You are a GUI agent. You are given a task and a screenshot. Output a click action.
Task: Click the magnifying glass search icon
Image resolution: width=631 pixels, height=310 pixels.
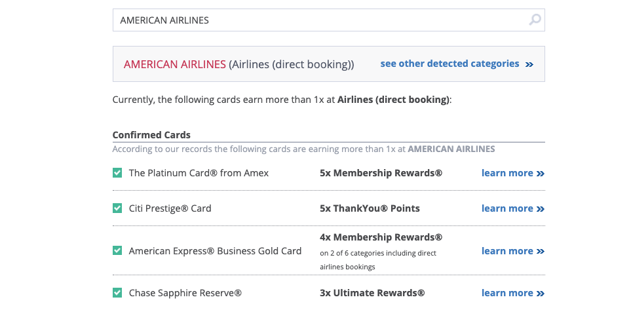pos(535,19)
